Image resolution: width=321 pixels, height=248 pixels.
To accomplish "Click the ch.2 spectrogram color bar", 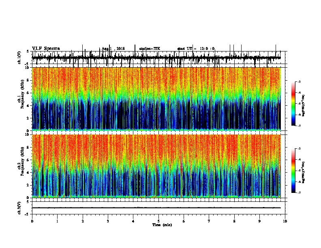I will [x=293, y=171].
